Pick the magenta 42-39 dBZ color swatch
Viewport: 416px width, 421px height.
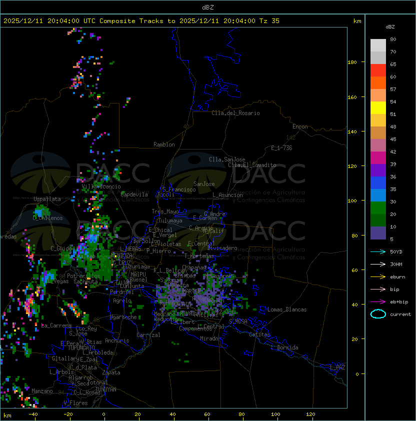[378, 158]
